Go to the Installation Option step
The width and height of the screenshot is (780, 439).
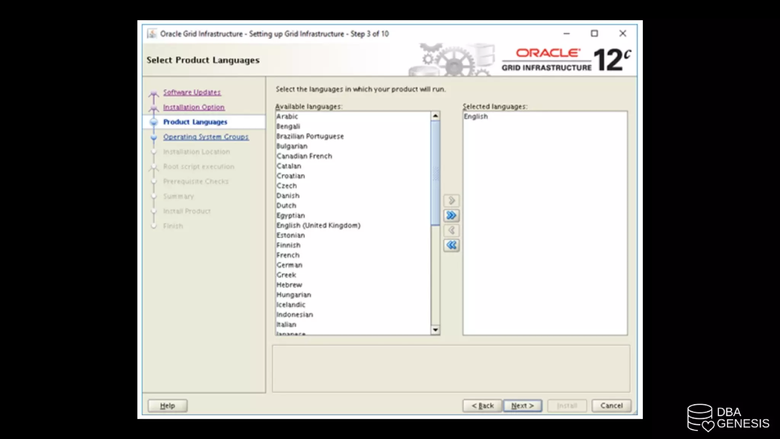pyautogui.click(x=194, y=107)
